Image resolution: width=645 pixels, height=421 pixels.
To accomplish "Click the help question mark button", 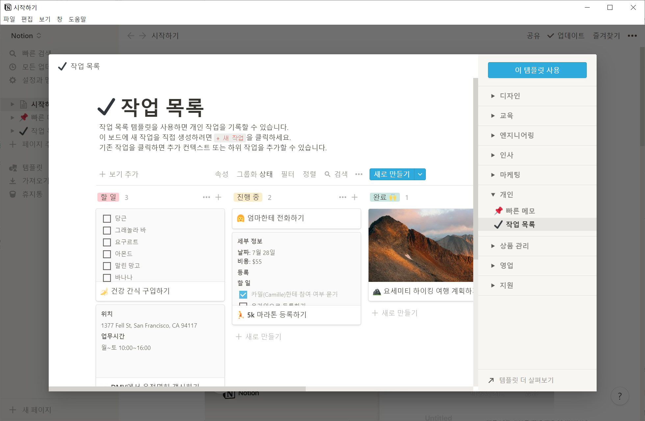I will (620, 396).
